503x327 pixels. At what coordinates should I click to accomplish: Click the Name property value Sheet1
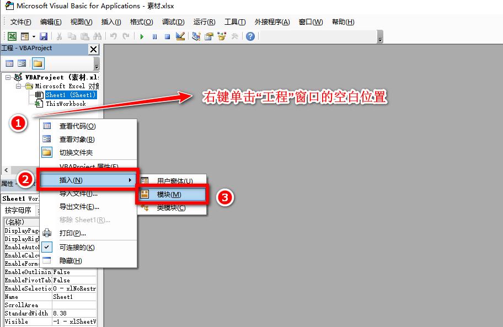[74, 297]
